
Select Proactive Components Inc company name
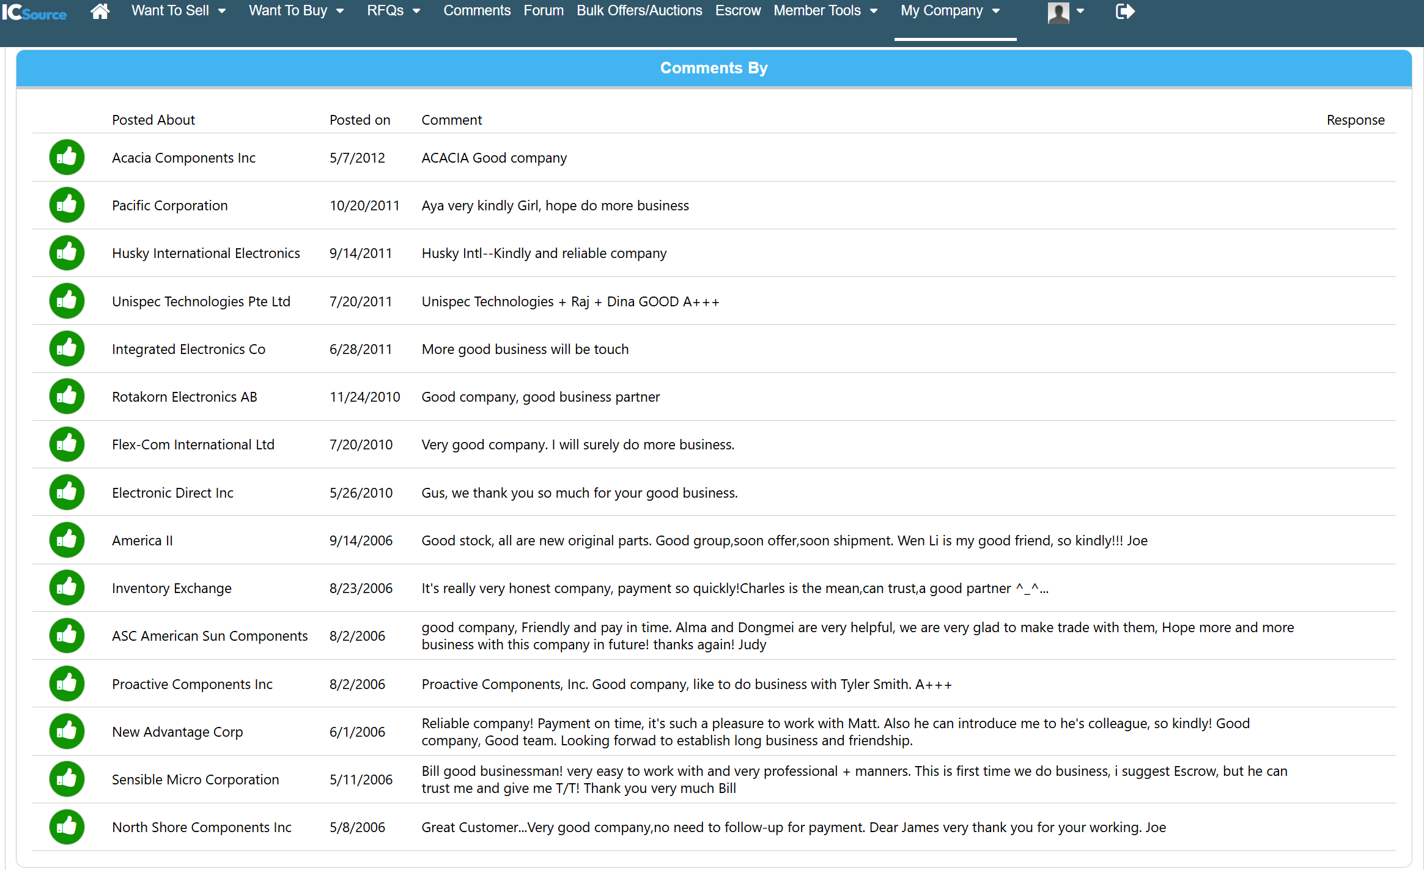point(192,684)
